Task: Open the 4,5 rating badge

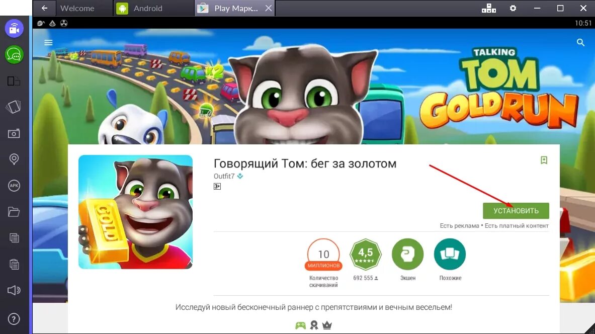Action: 366,254
